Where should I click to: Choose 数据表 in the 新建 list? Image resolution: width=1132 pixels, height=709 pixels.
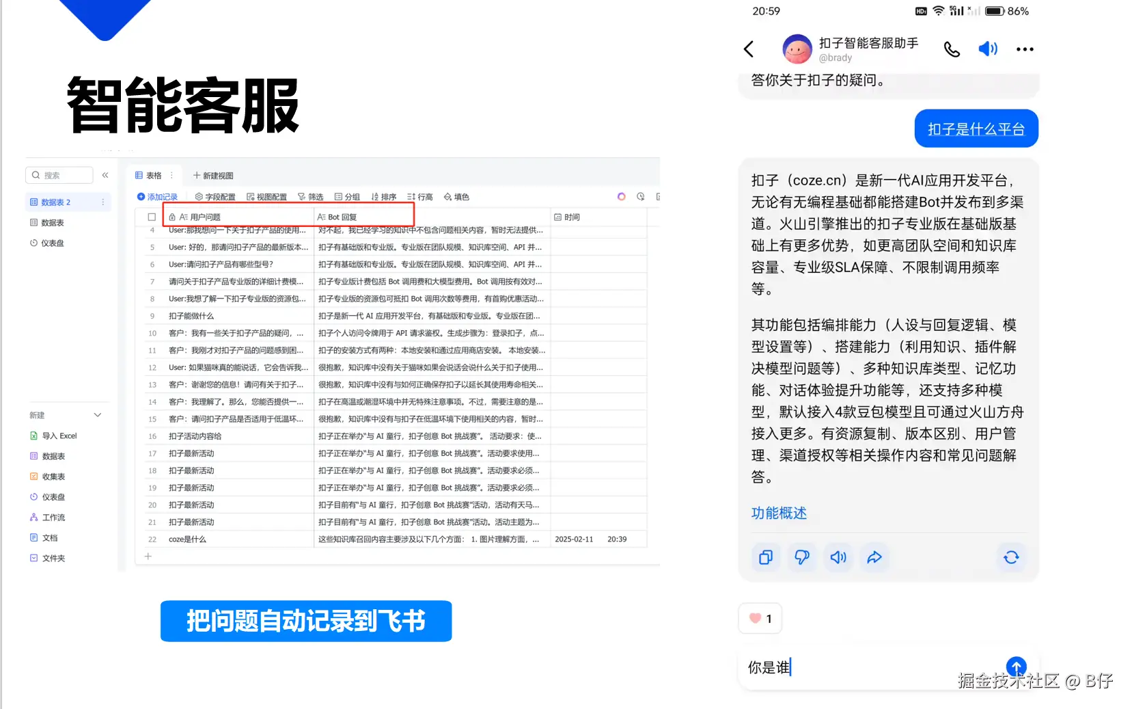tap(48, 456)
